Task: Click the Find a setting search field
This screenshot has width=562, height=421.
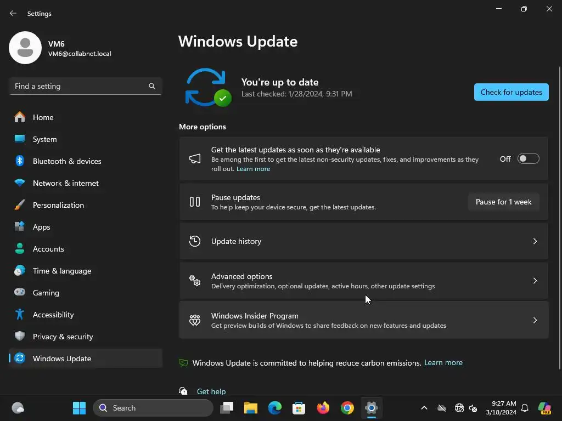Action: (x=85, y=86)
